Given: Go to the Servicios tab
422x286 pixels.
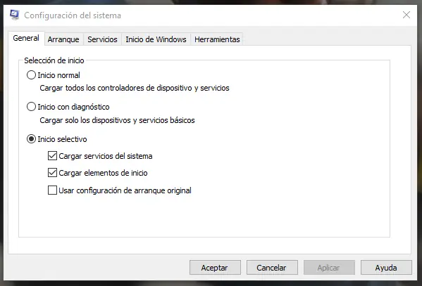Looking at the screenshot, I should coord(102,39).
